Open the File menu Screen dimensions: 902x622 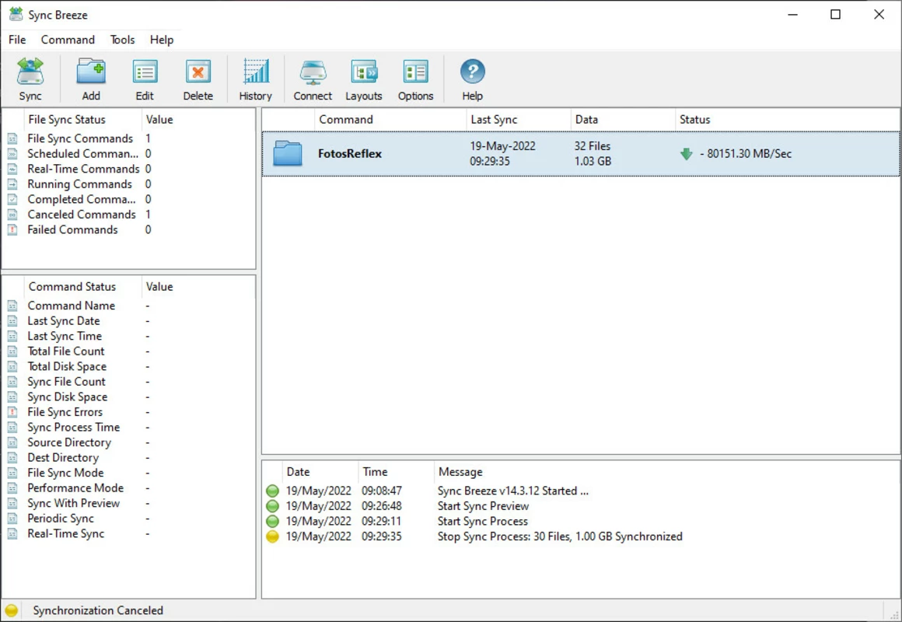click(x=17, y=40)
